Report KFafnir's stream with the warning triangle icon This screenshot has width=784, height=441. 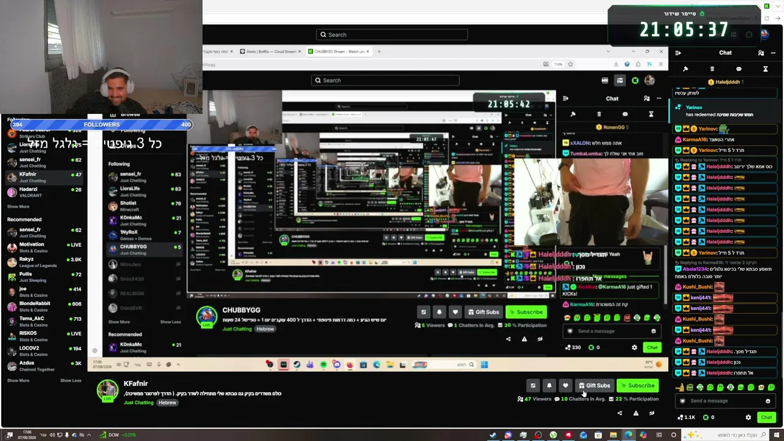click(x=636, y=413)
